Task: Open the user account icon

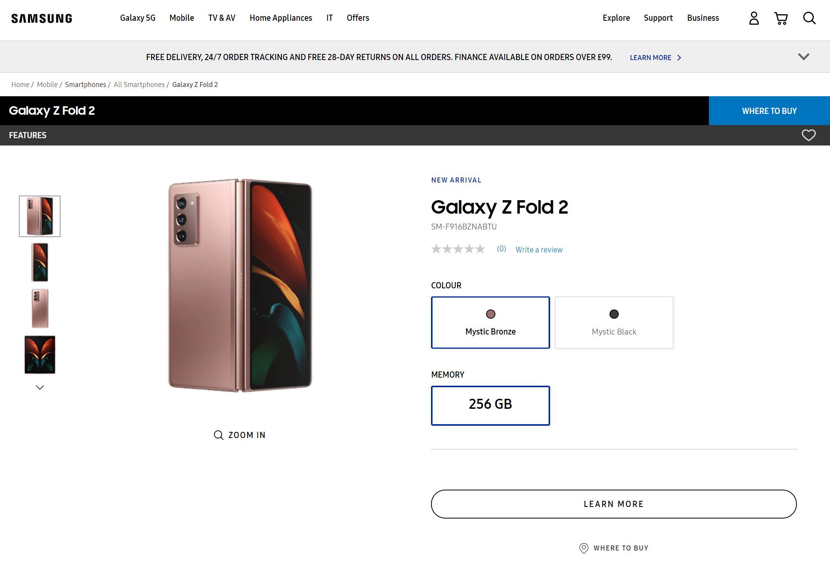Action: click(x=754, y=18)
